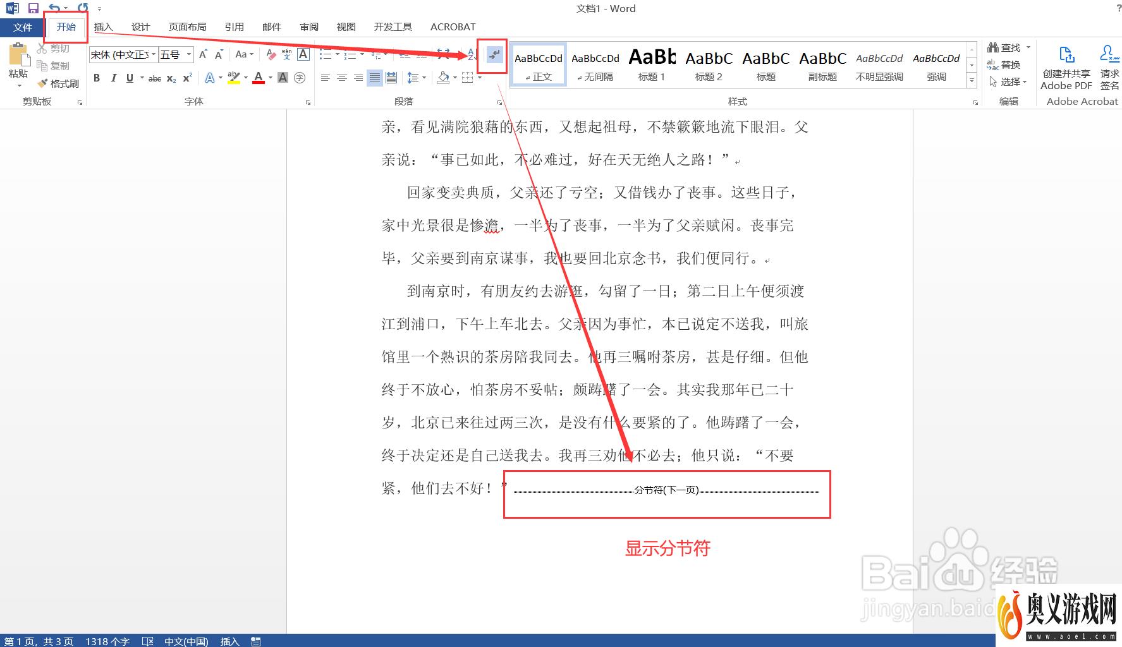This screenshot has width=1122, height=647.
Task: Apply yellow text highlight color
Action: pos(233,78)
